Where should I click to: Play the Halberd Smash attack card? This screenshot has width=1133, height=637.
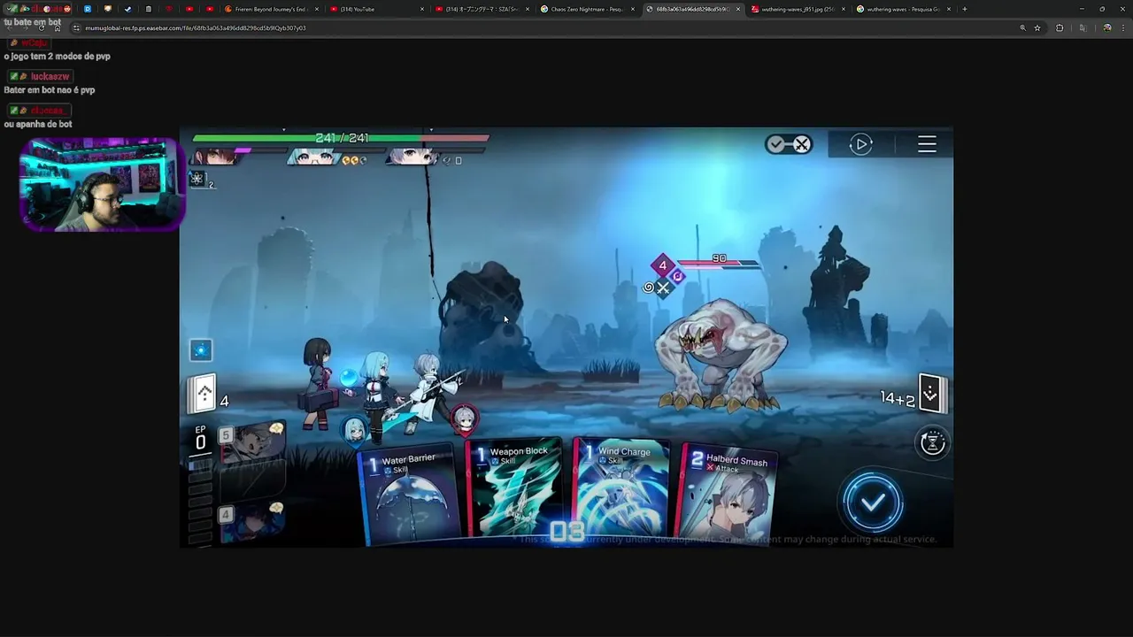(728, 492)
